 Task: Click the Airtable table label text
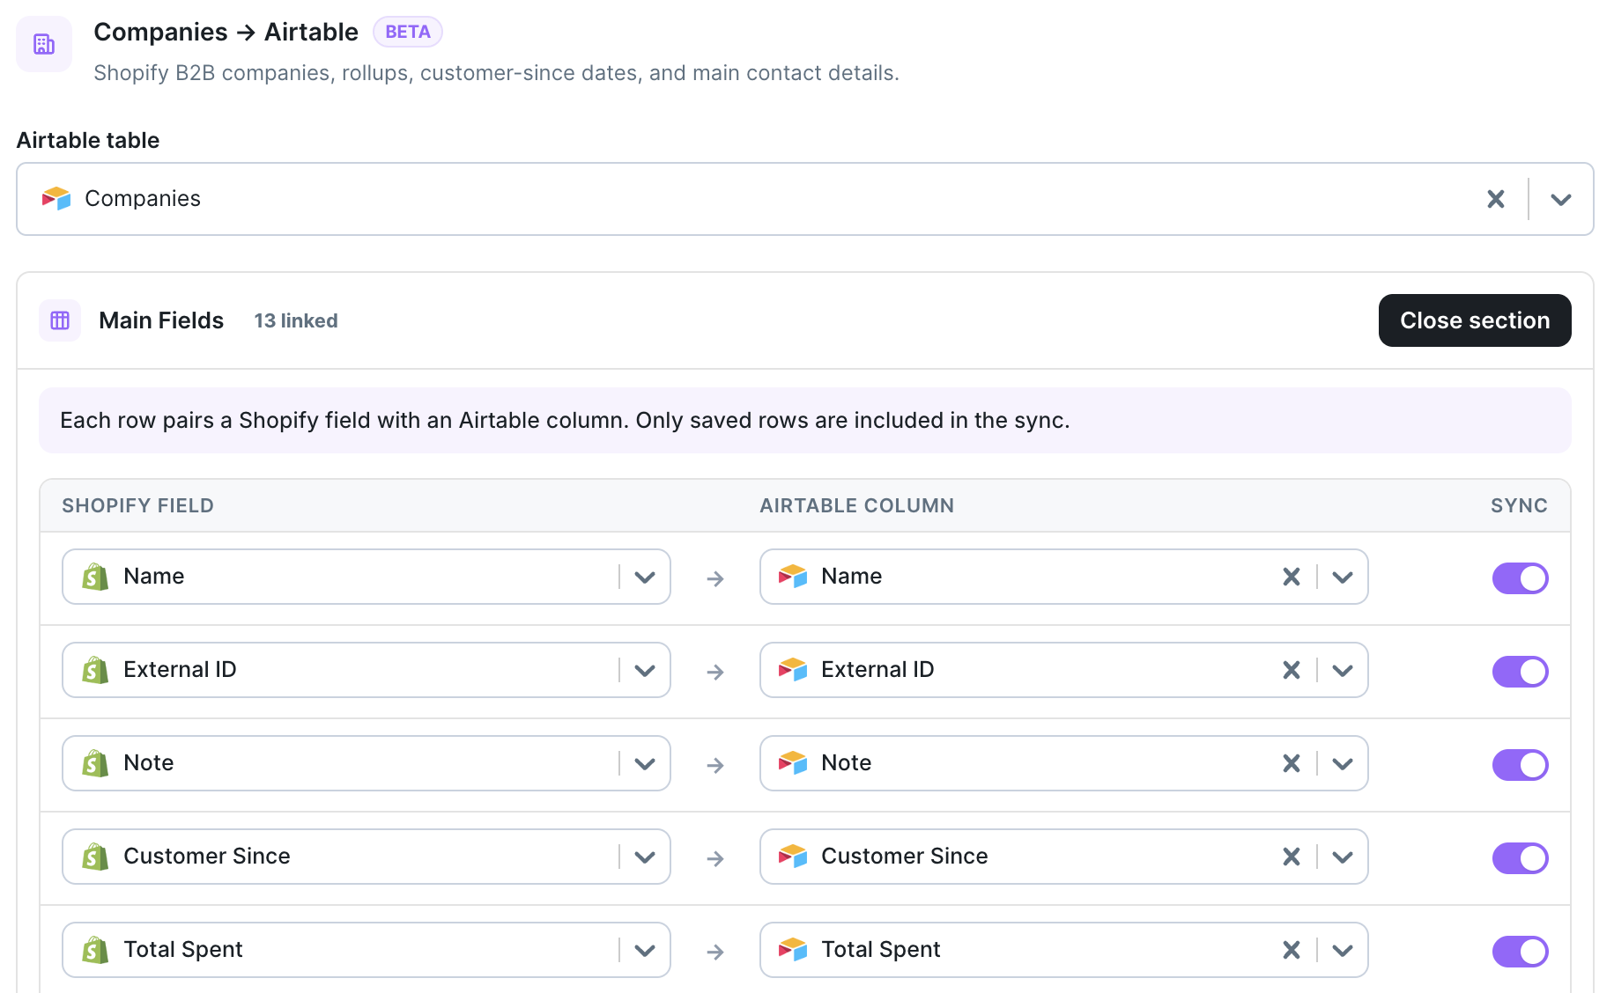pos(88,140)
